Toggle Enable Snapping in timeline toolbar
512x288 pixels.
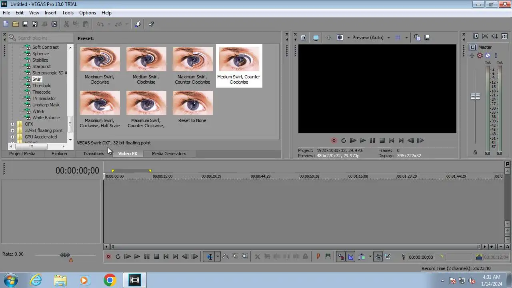[341, 257]
